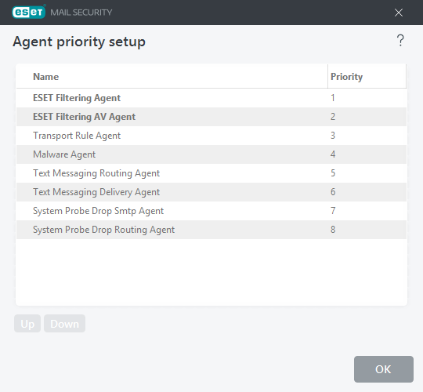The image size is (423, 392).
Task: Sort by the Name column header
Action: click(172, 76)
